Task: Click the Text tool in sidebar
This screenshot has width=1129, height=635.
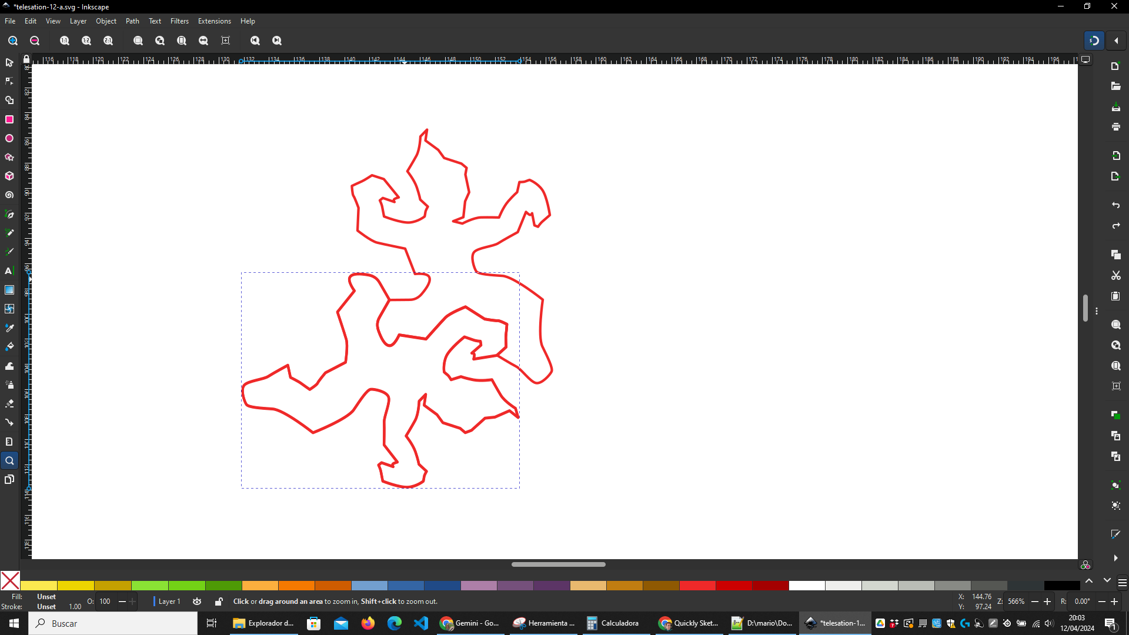Action: click(x=9, y=270)
